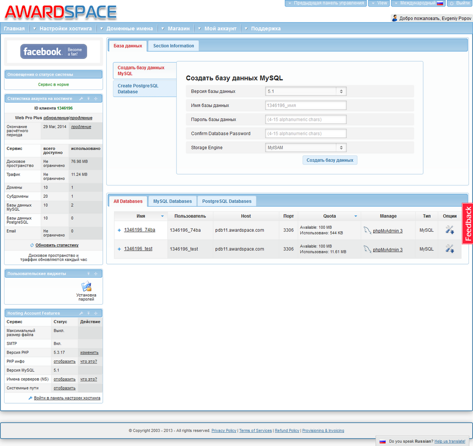This screenshot has height=446, width=473.
Task: Click the options tools icon for 1346196_test
Action: [449, 249]
